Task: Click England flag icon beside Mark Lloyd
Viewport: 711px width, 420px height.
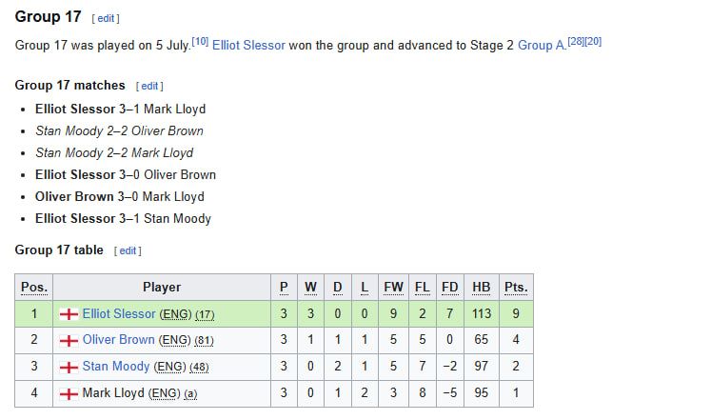Action: [x=69, y=394]
